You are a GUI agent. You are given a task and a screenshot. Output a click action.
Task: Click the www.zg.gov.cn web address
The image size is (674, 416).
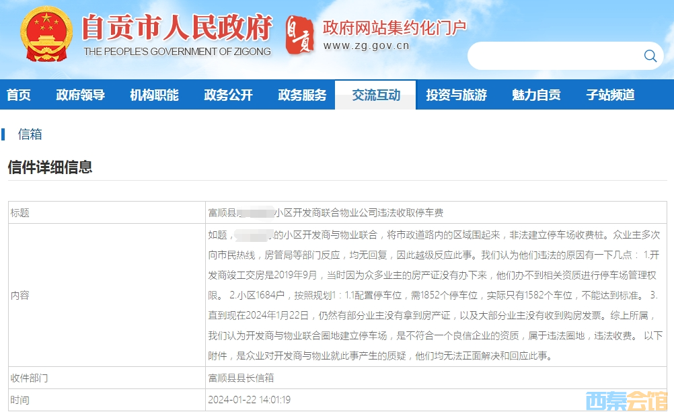pos(366,46)
